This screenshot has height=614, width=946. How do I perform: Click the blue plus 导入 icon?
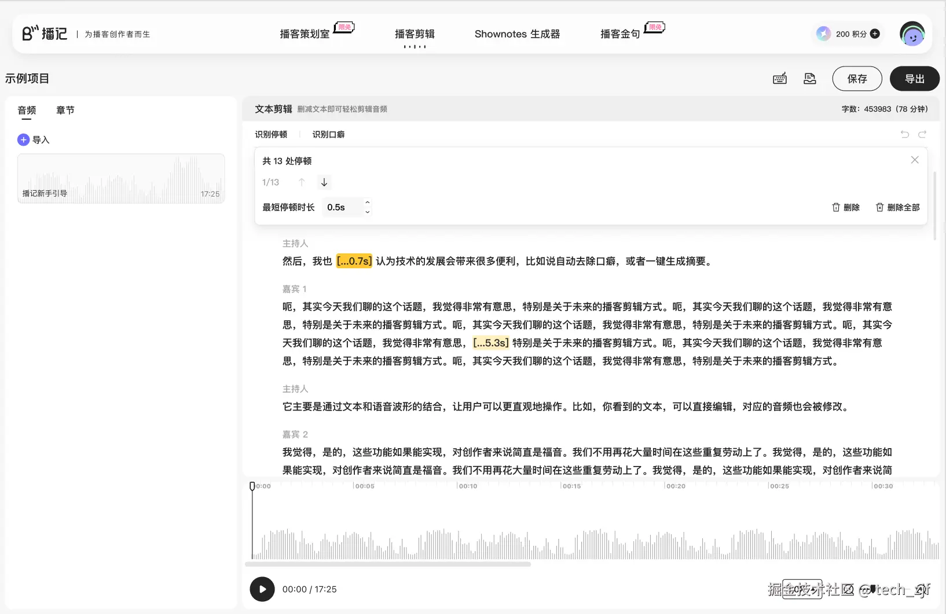[23, 139]
